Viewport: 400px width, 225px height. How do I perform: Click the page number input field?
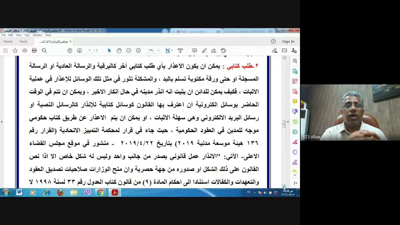[x=89, y=51]
